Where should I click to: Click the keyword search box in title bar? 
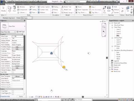pos(76,1)
